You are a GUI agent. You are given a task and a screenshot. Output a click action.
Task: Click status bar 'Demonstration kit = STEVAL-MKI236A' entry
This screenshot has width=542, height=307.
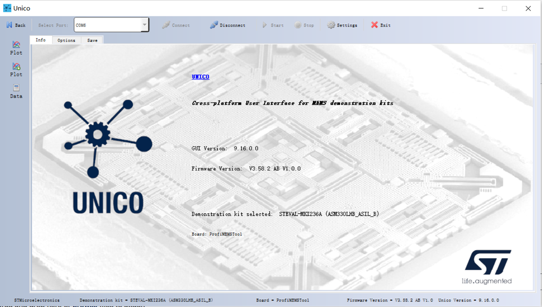[x=146, y=300]
